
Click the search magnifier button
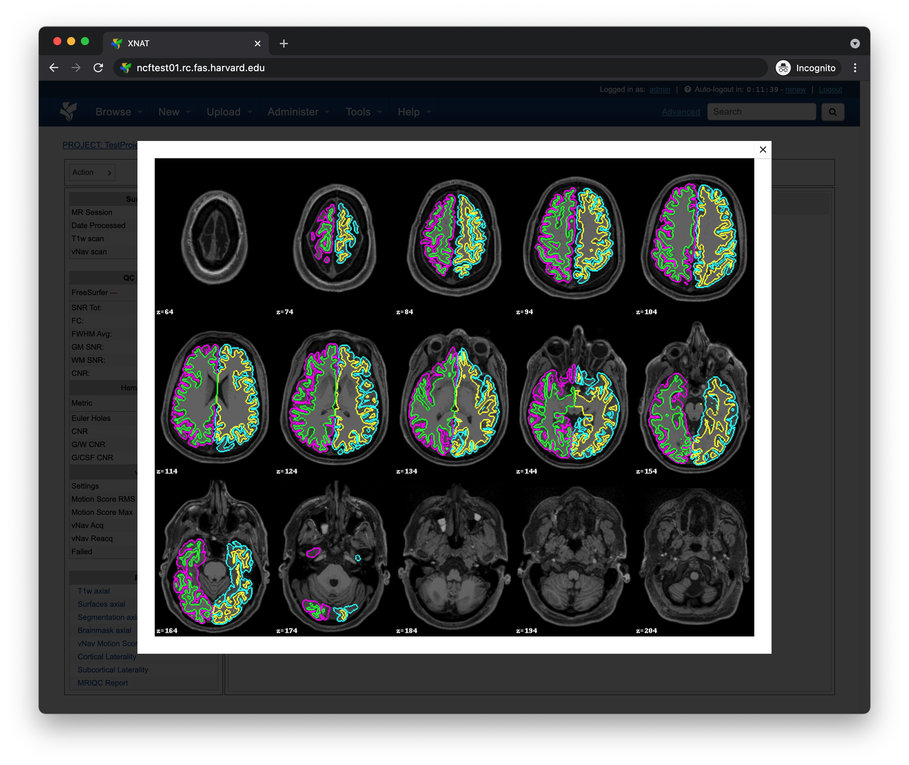pyautogui.click(x=832, y=112)
